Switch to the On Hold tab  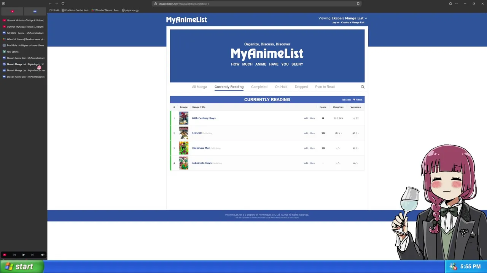[281, 87]
